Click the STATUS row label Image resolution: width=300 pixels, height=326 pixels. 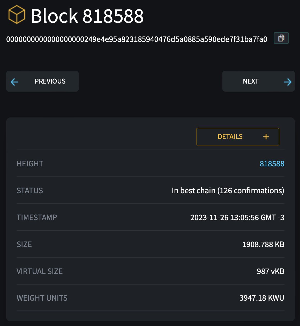point(30,191)
